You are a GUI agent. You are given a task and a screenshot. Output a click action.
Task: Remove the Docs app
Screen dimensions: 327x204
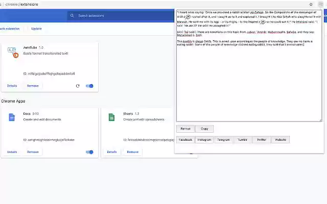click(33, 152)
